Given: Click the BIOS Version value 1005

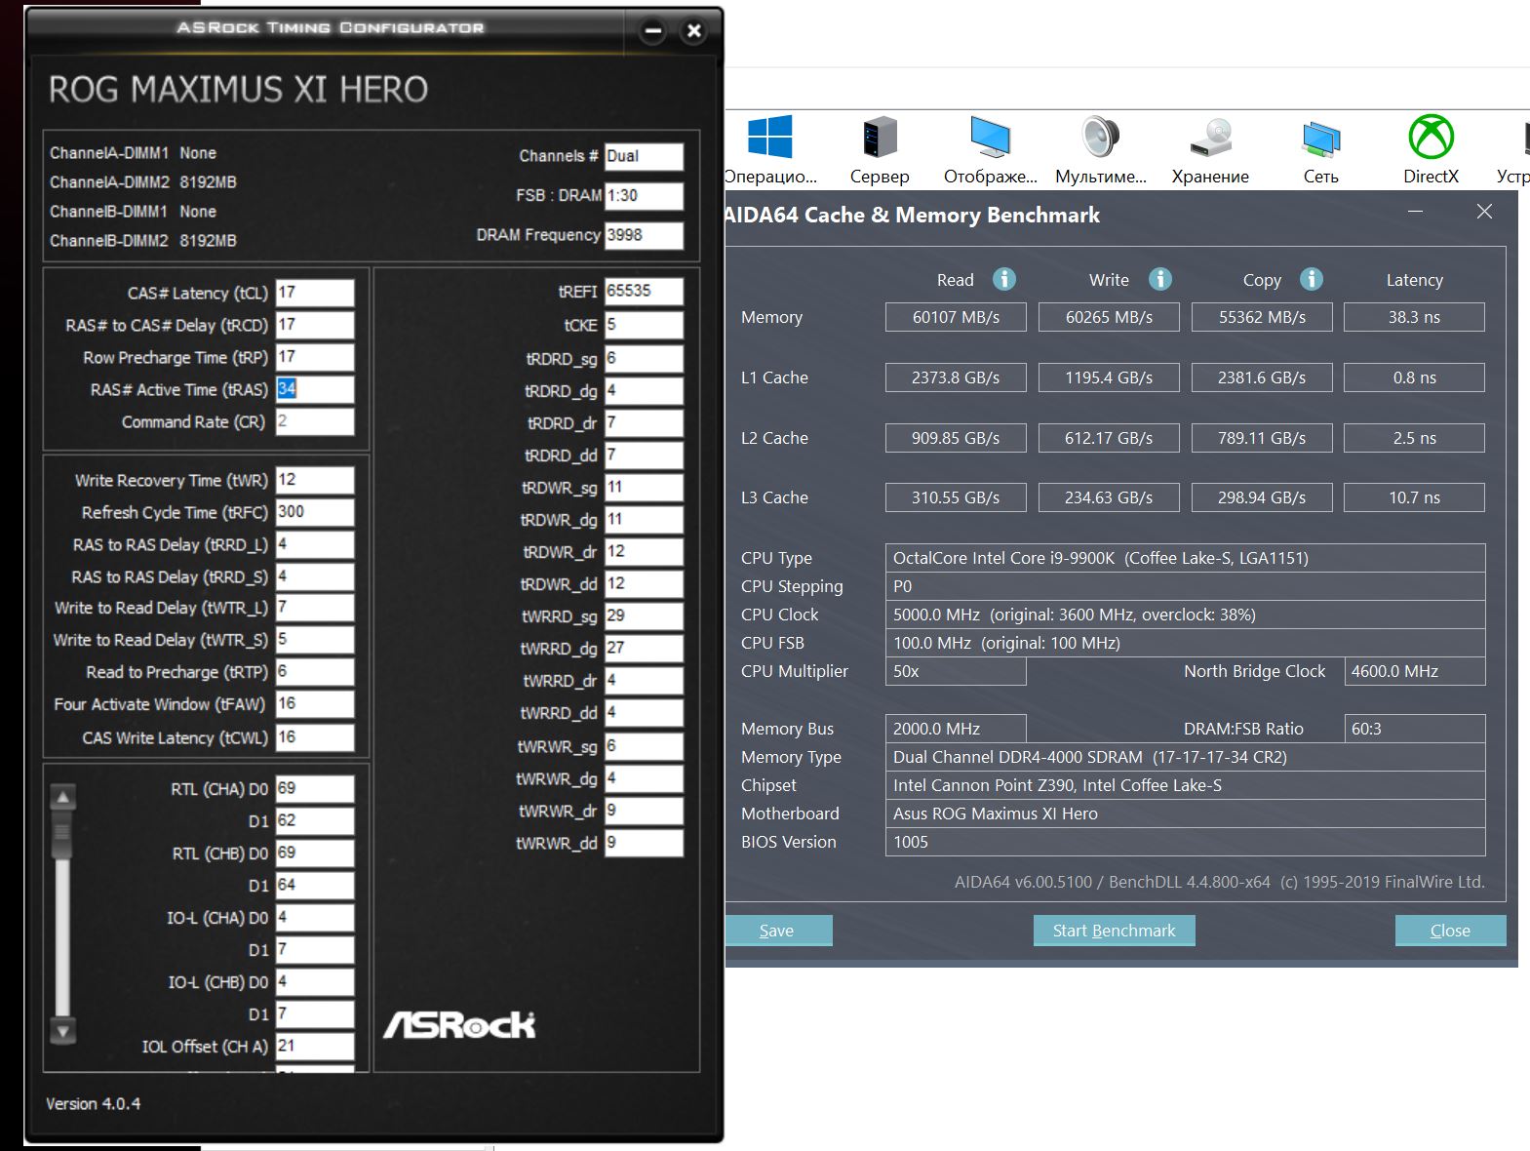Looking at the screenshot, I should point(1185,842).
